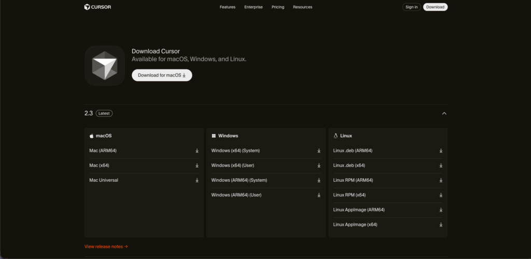Click download icon for Linux .deb (x64)

coord(441,166)
